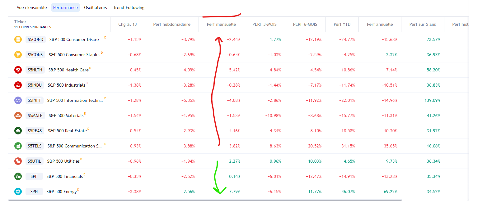Sort by Perf YTD column header

342,24
